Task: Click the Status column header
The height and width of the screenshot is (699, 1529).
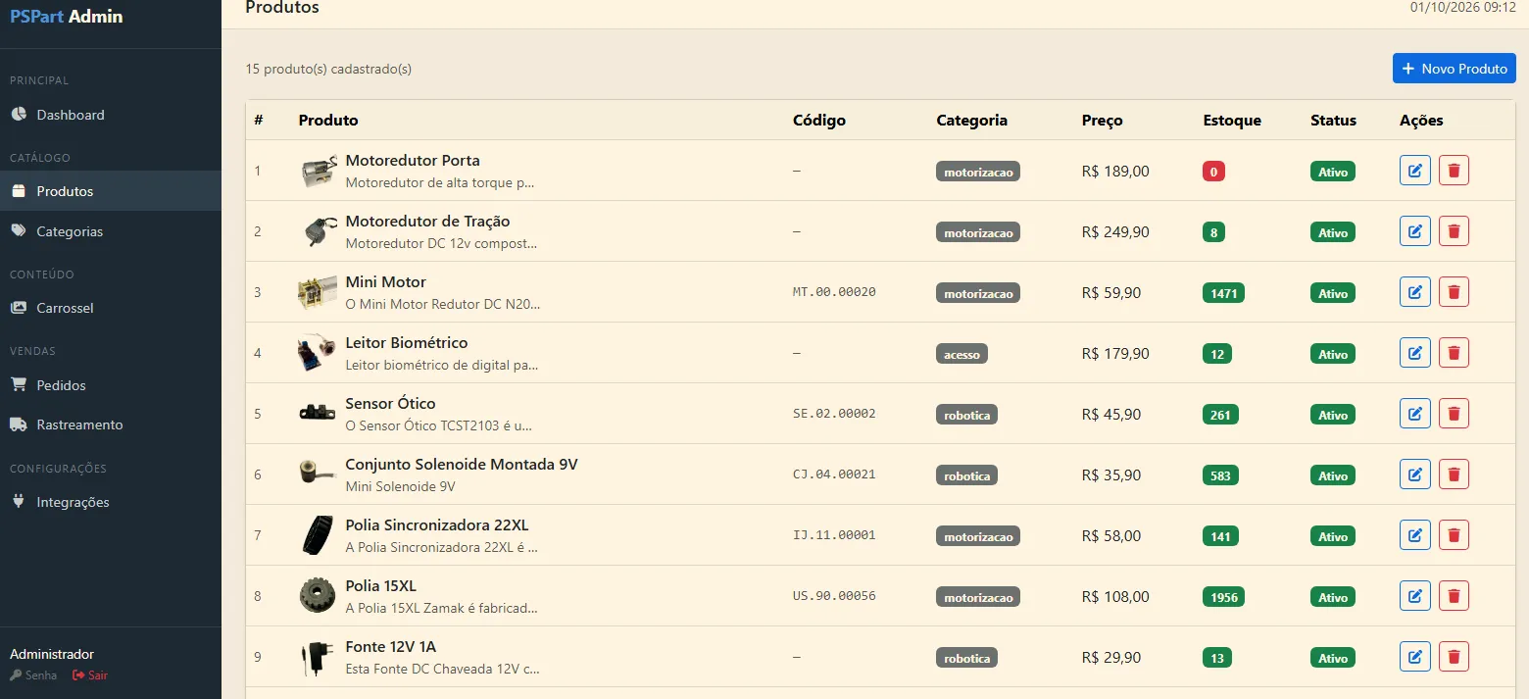Action: 1333,121
